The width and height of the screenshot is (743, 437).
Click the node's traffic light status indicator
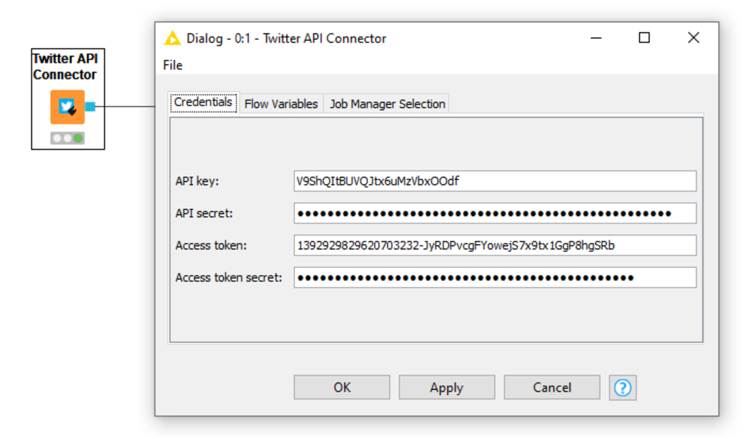pos(67,138)
